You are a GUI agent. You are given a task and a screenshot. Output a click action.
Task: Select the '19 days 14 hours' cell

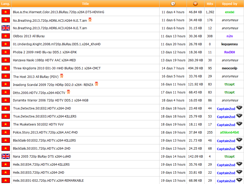tap(173, 156)
